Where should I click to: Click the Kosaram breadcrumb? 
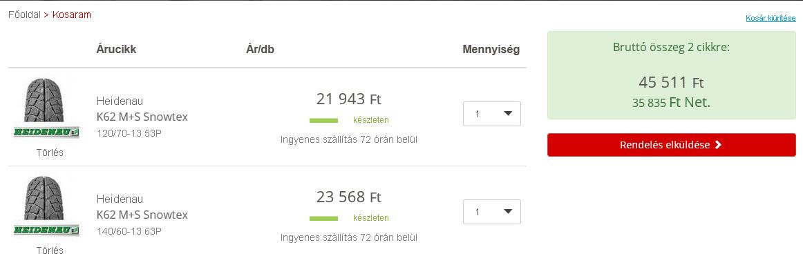click(72, 14)
